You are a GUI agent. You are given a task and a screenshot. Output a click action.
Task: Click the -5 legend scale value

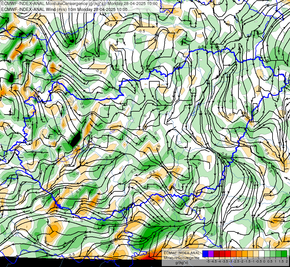pyautogui.click(x=208, y=261)
